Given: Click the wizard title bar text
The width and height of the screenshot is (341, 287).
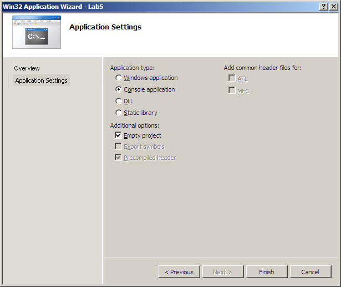Looking at the screenshot, I should (x=53, y=7).
